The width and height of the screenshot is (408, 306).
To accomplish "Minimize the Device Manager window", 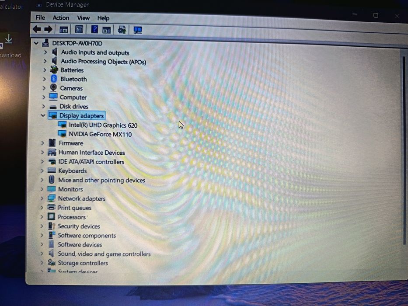I will tap(355, 14).
